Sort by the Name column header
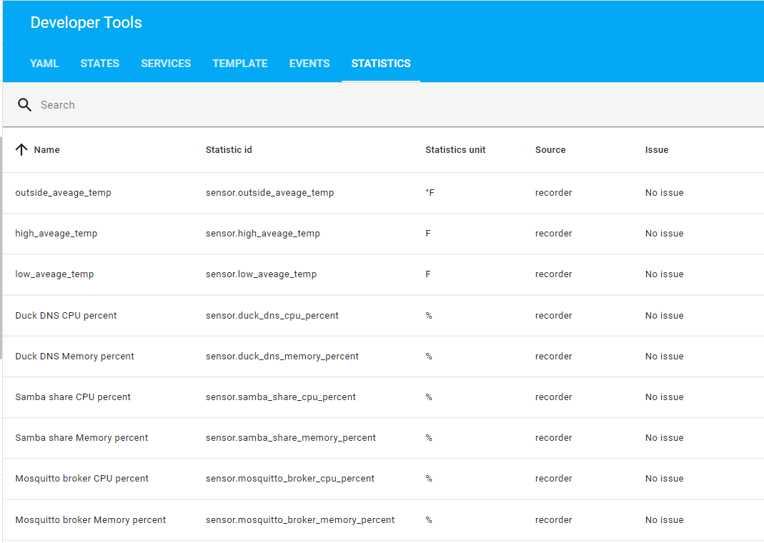764x543 pixels. (46, 149)
